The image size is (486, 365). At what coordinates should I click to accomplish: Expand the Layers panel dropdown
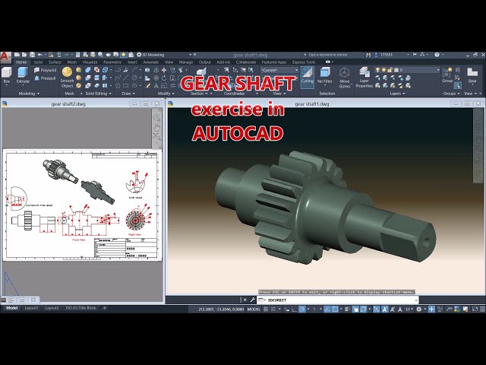pos(397,94)
